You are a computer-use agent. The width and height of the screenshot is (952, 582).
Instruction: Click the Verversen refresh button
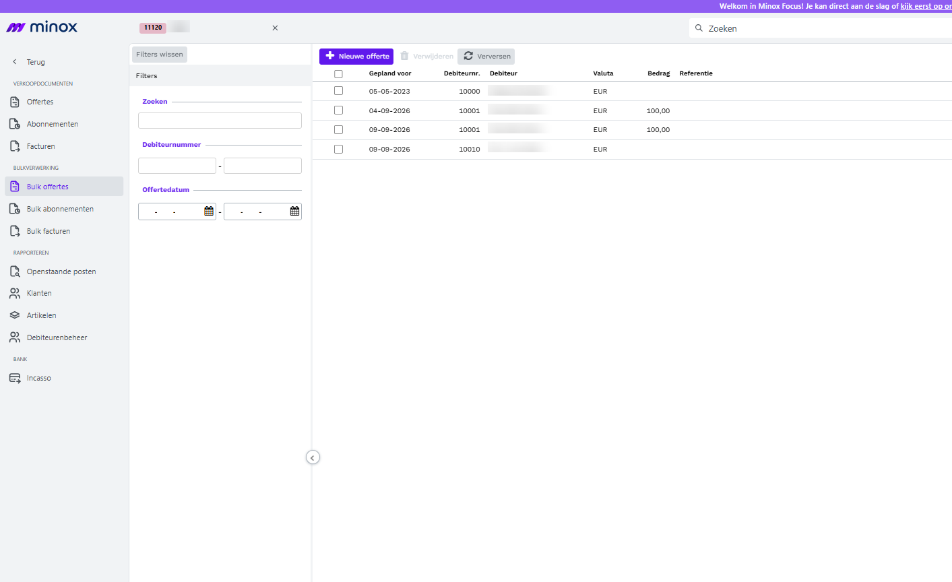coord(486,57)
